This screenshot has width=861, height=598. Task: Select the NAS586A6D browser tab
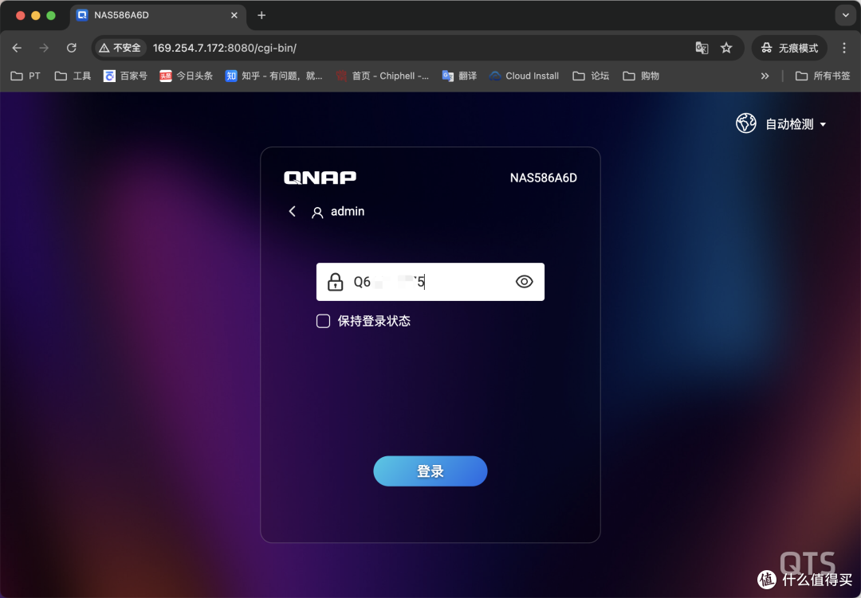pyautogui.click(x=158, y=15)
